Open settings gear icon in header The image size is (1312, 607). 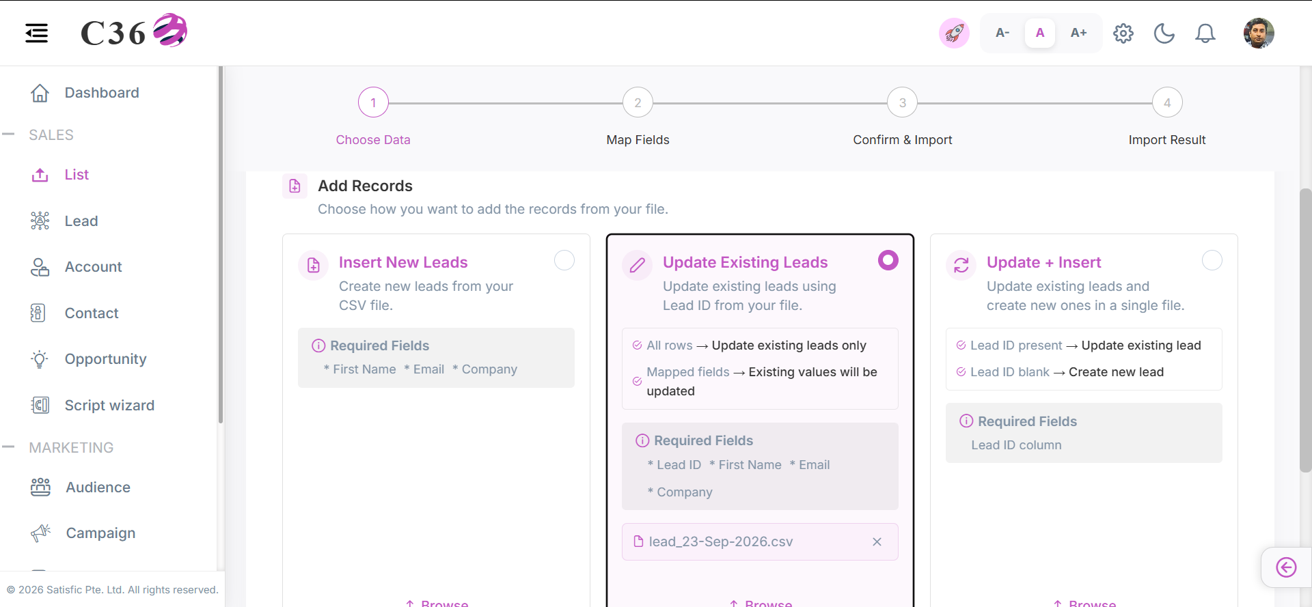tap(1123, 33)
